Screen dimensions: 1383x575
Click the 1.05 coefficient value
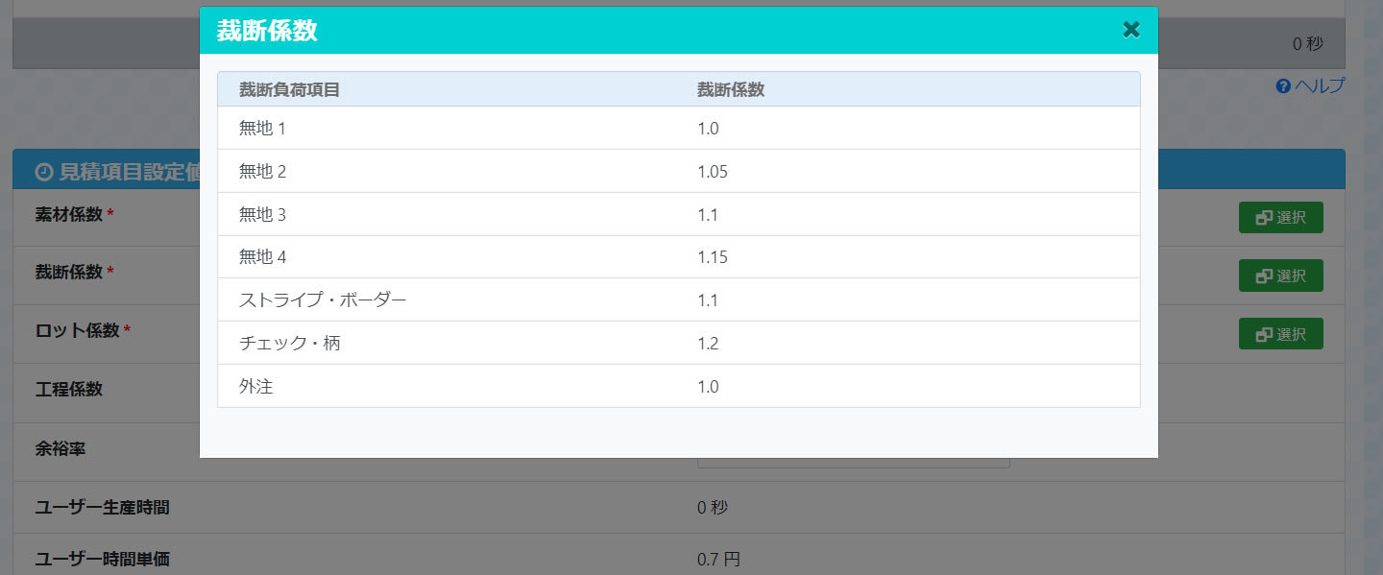pos(713,172)
